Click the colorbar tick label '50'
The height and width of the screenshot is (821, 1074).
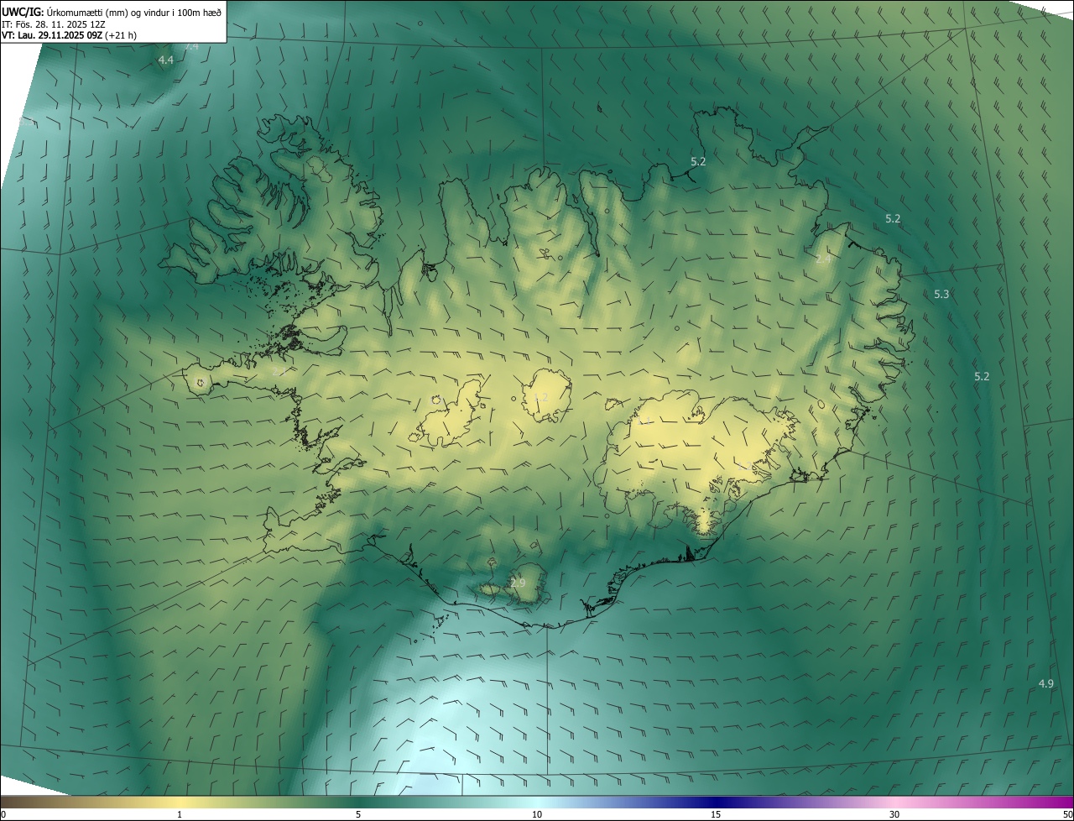[1067, 814]
